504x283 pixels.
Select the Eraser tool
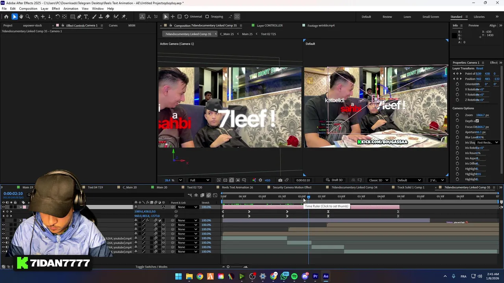107,17
